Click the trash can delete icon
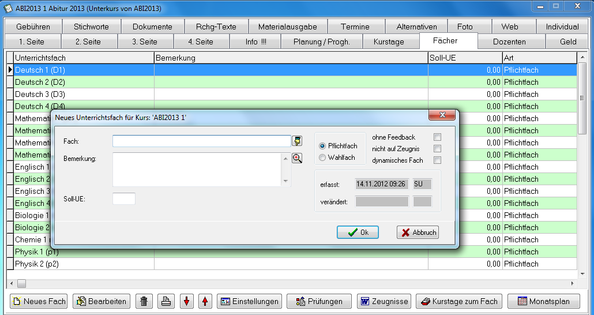594x315 pixels. click(x=144, y=301)
